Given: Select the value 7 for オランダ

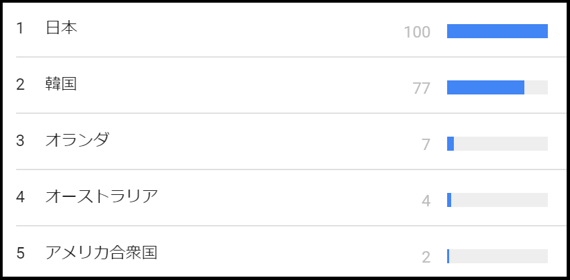Looking at the screenshot, I should click(426, 145).
